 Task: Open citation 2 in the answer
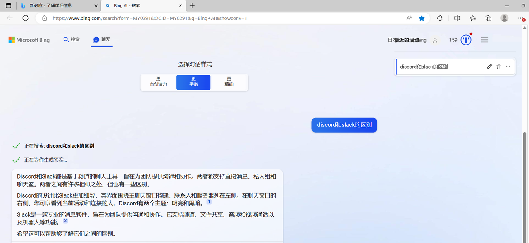tap(65, 221)
